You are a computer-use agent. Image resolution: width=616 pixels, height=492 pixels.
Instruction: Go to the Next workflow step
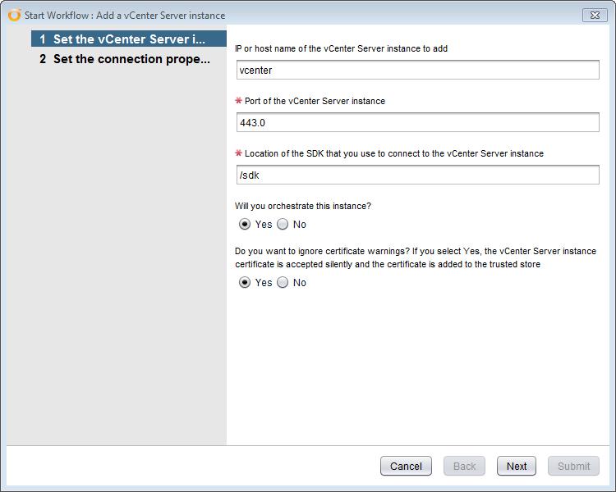coord(517,466)
